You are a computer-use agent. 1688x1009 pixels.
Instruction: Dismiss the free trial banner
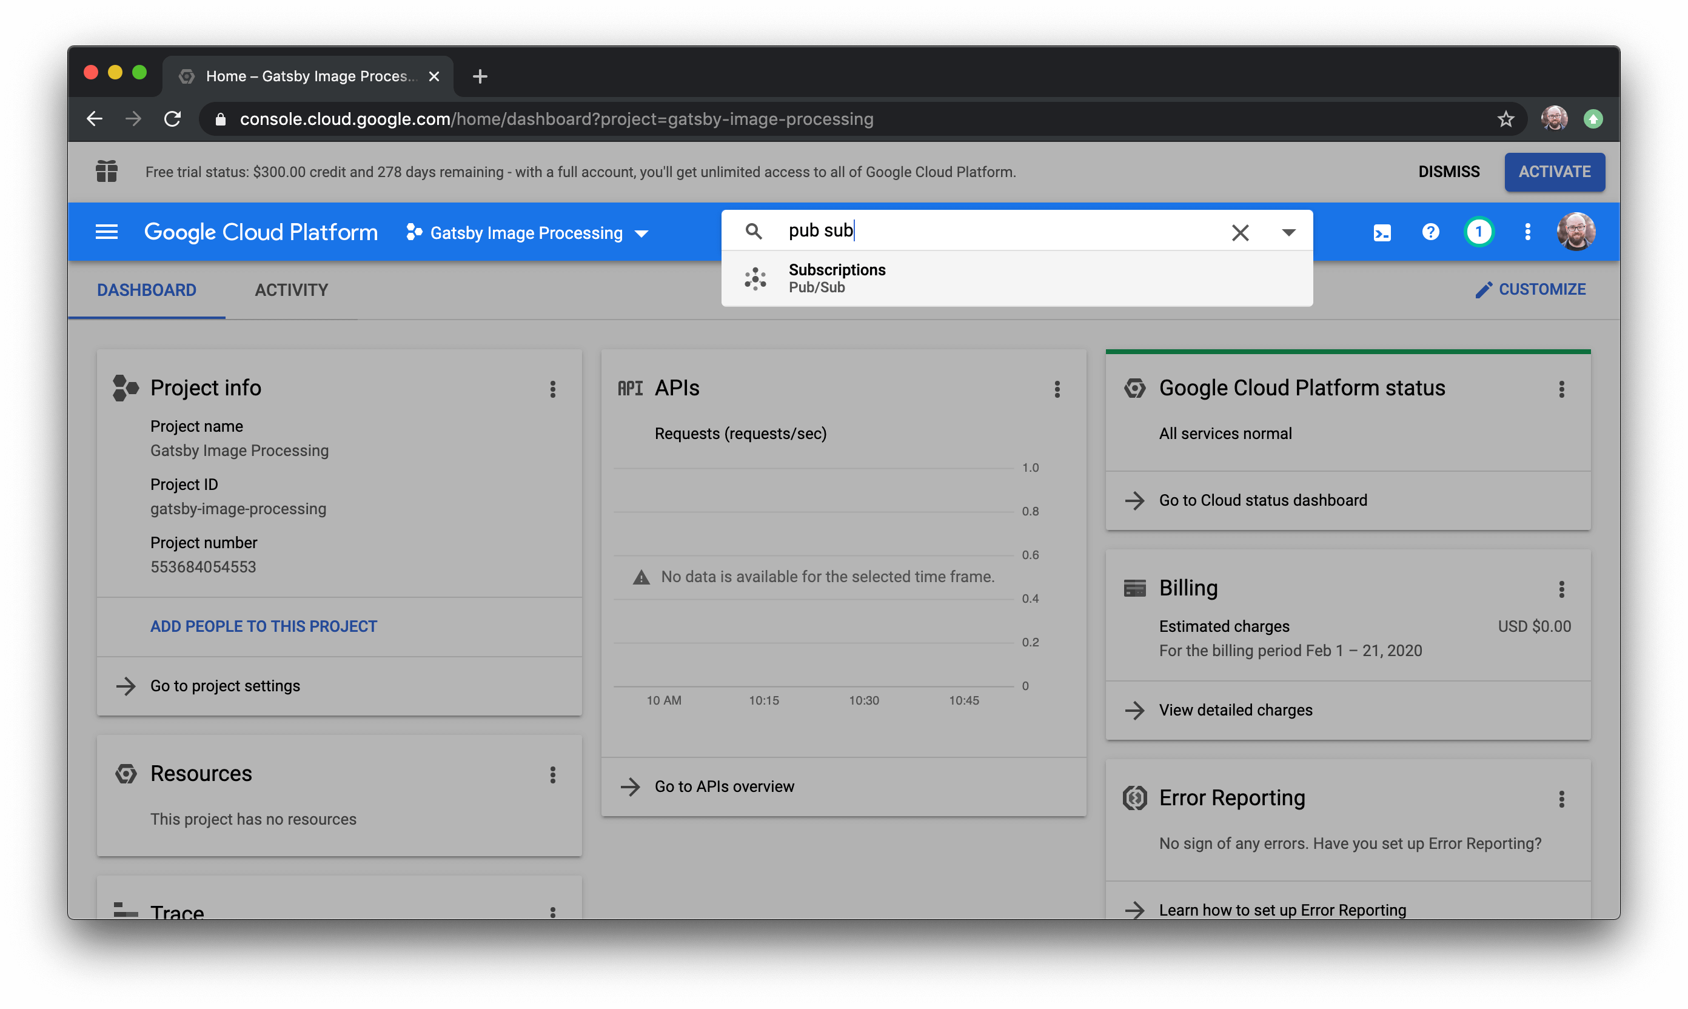[x=1448, y=172]
